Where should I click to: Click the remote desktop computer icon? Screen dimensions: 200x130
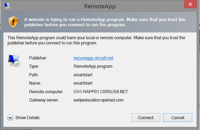(14, 61)
